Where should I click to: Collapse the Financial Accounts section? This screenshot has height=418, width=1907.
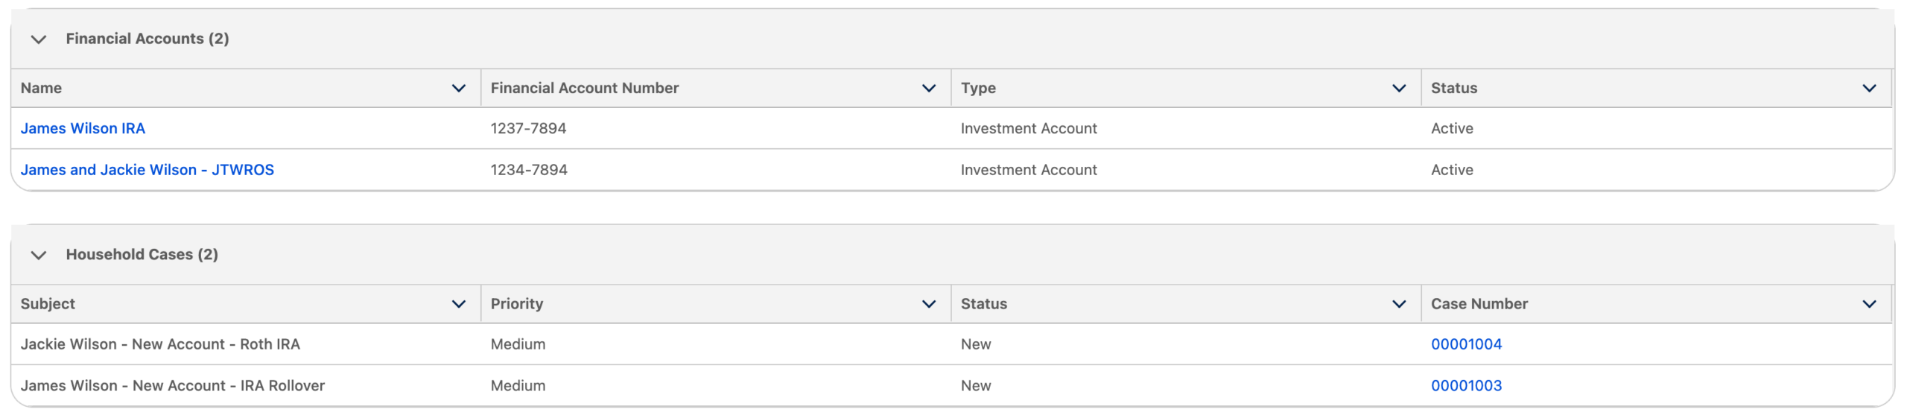(x=39, y=39)
